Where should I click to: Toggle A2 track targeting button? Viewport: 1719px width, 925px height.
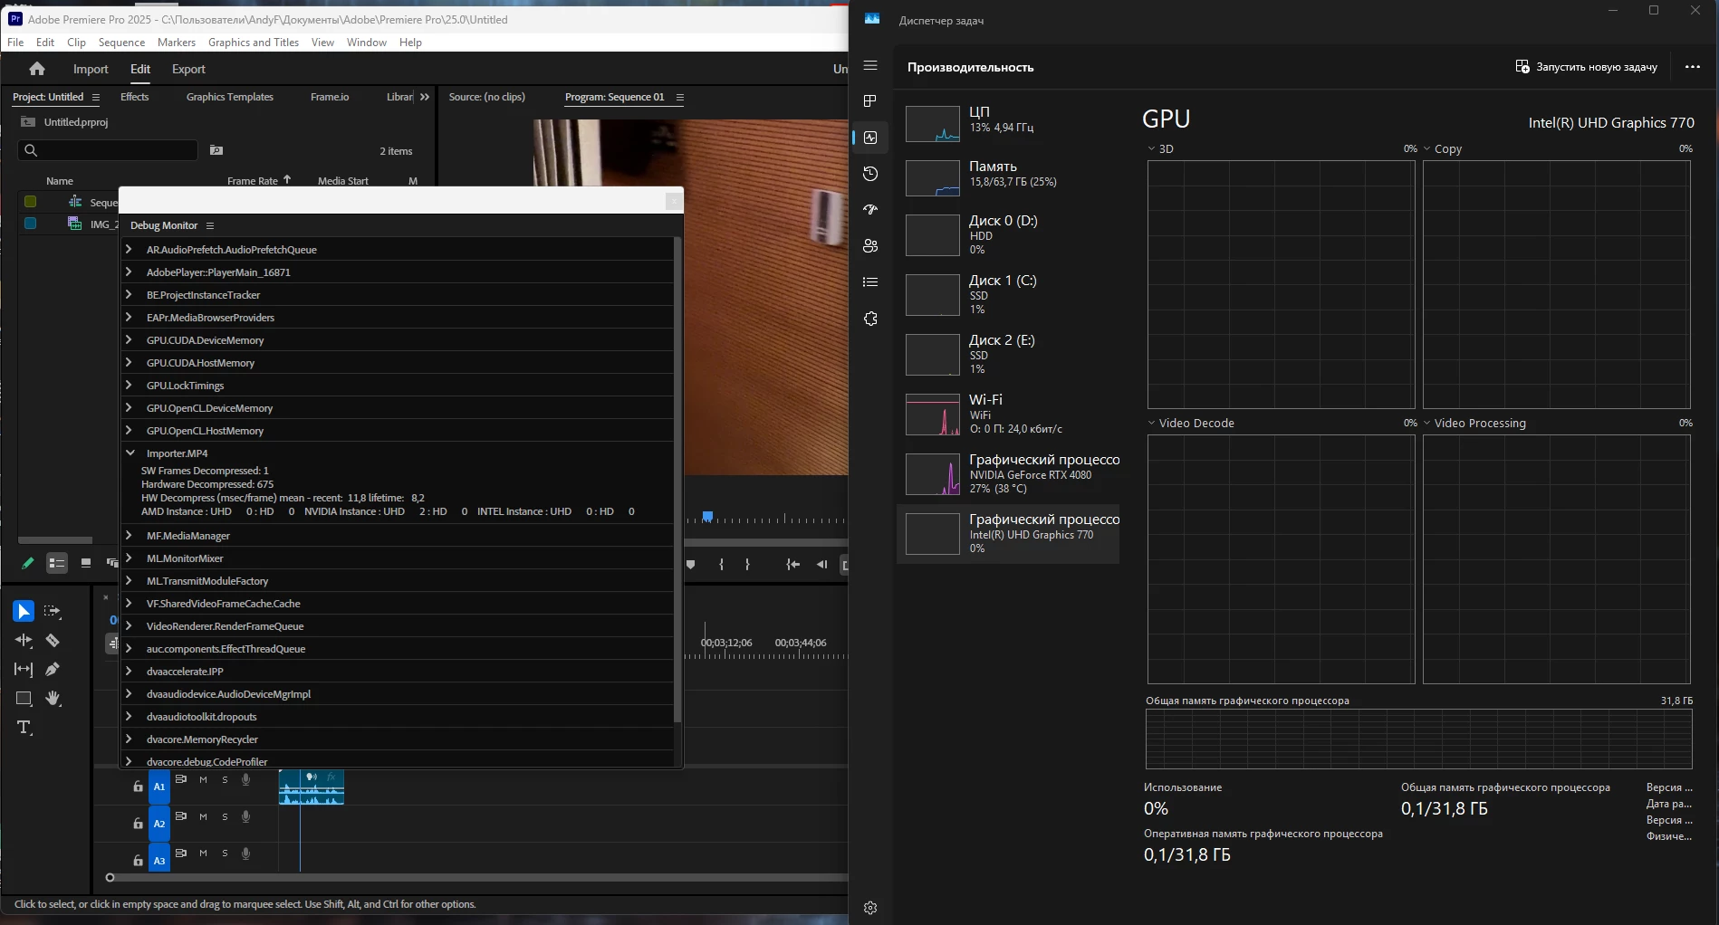(x=159, y=824)
